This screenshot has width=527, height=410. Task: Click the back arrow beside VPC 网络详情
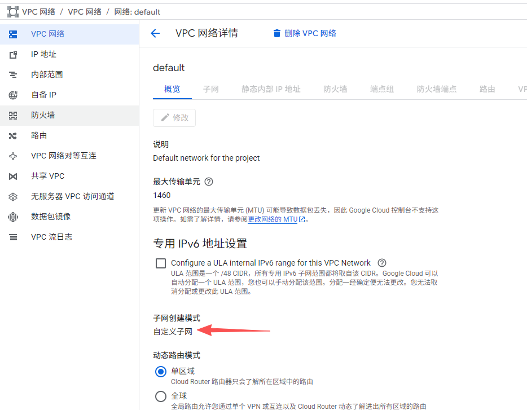point(155,33)
